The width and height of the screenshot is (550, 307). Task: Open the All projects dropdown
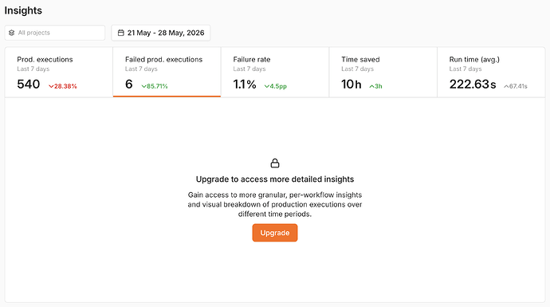coord(55,33)
